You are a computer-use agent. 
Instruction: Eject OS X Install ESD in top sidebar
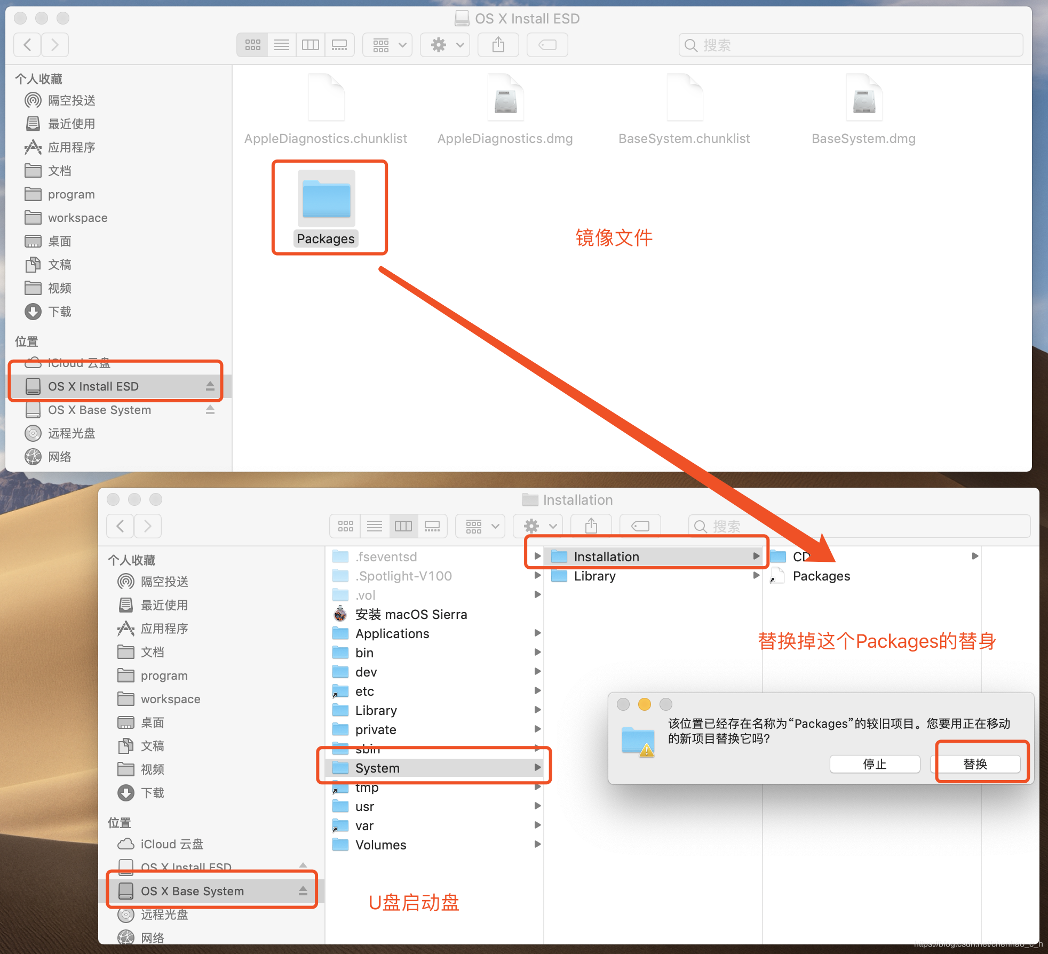pos(210,386)
